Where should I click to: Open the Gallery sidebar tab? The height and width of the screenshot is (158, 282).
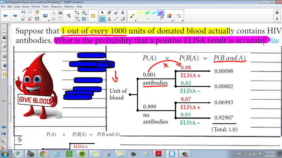click(x=4, y=37)
